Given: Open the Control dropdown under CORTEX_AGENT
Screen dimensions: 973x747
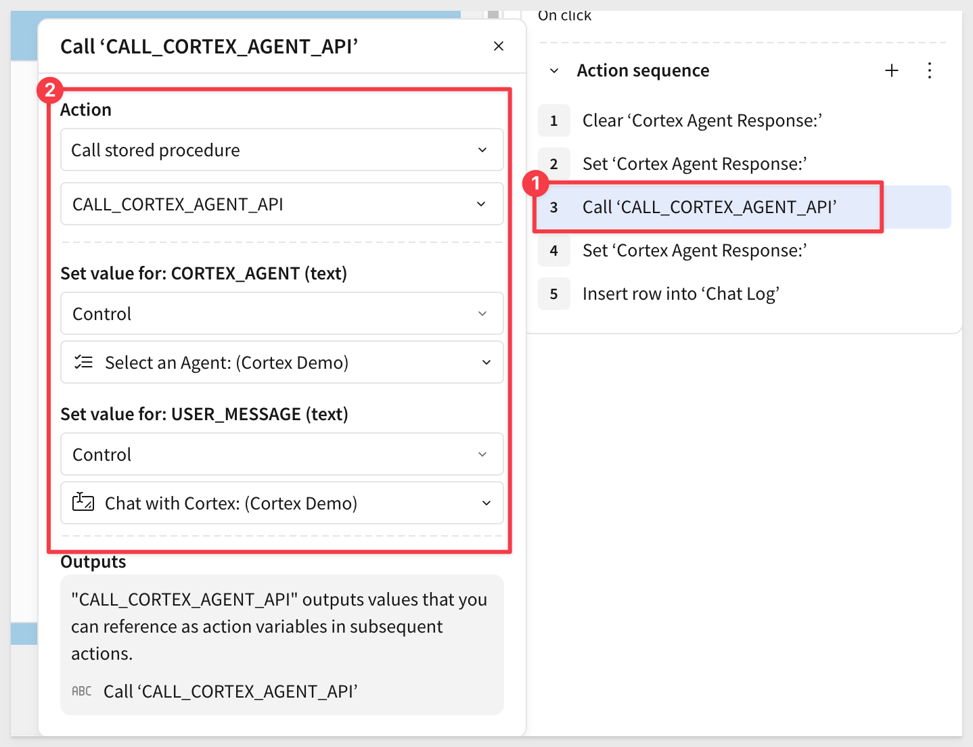Looking at the screenshot, I should coord(281,314).
